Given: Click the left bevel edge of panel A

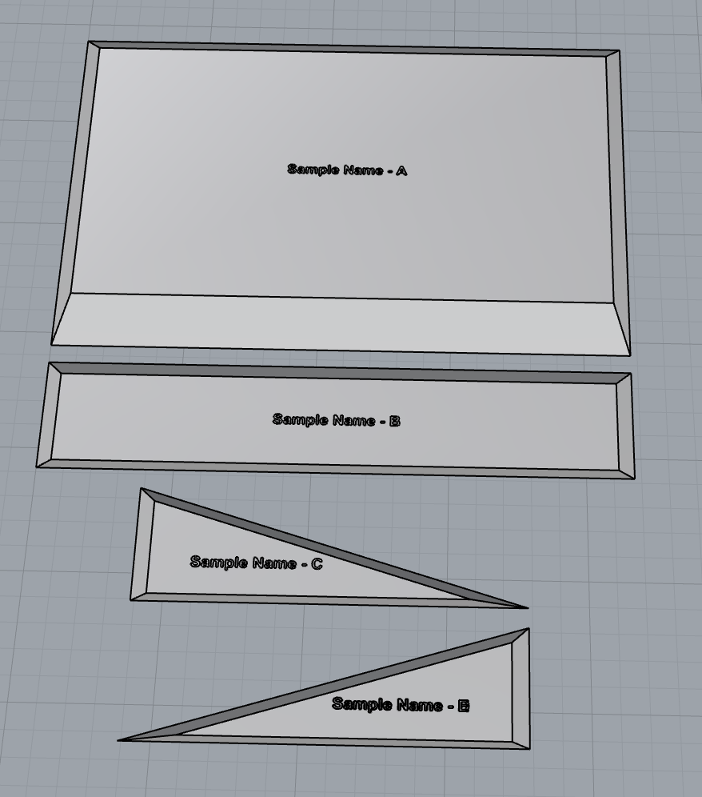Looking at the screenshot, I should (x=78, y=192).
